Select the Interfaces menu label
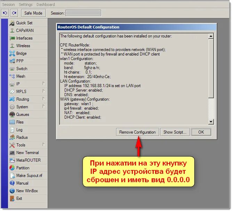The image size is (233, 212). (x=24, y=38)
